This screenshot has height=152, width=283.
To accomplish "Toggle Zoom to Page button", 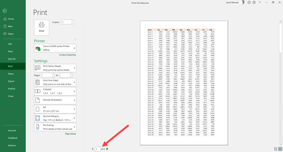I will pos(280,149).
